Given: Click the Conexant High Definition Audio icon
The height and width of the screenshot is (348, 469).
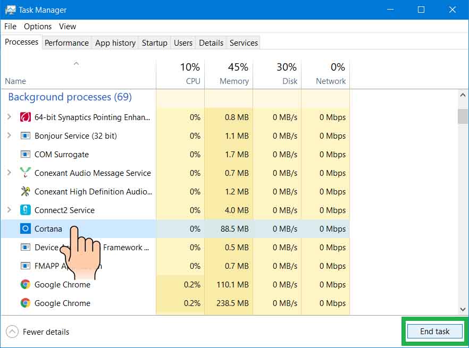Looking at the screenshot, I should point(26,191).
